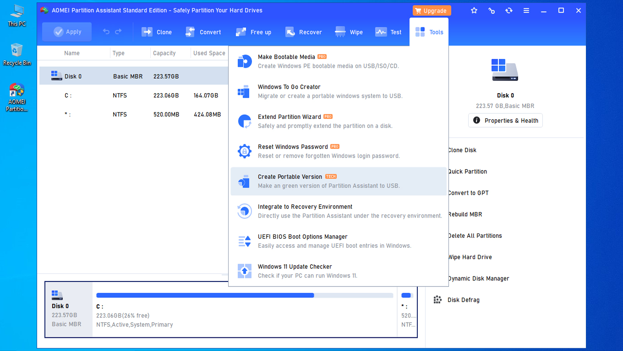Screen dimensions: 623x351
Task: Click Wipe Hard Drive option
Action: click(470, 257)
